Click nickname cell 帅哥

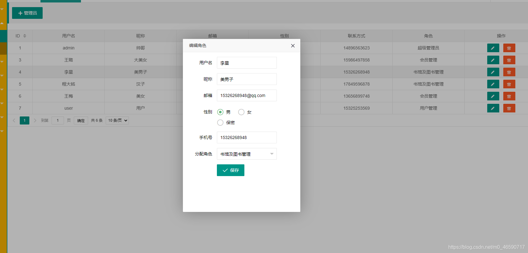pos(141,48)
